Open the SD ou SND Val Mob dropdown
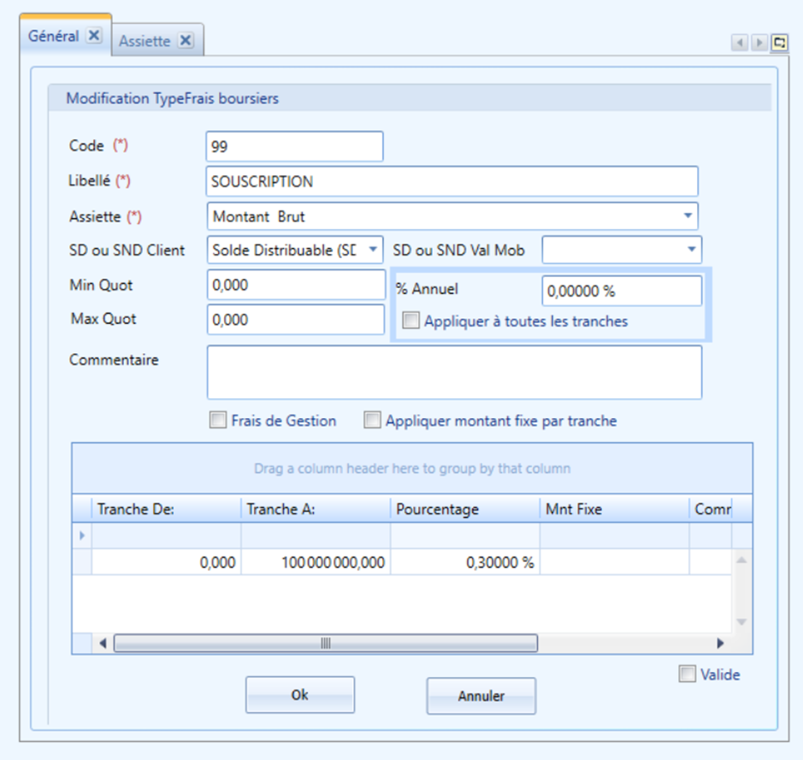The width and height of the screenshot is (803, 760). click(x=691, y=250)
